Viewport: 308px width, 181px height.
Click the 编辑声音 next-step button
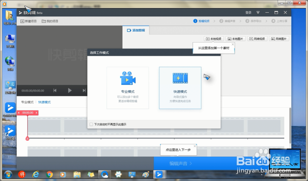click(x=180, y=163)
